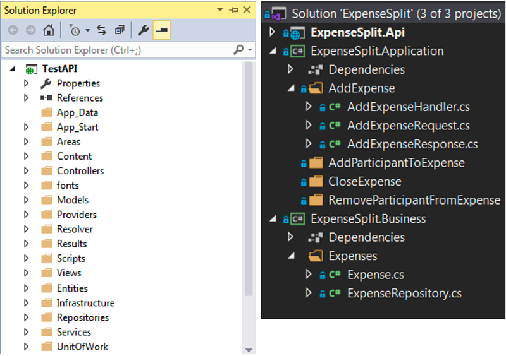This screenshot has width=506, height=356.
Task: Select the fonts folder
Action: click(68, 185)
